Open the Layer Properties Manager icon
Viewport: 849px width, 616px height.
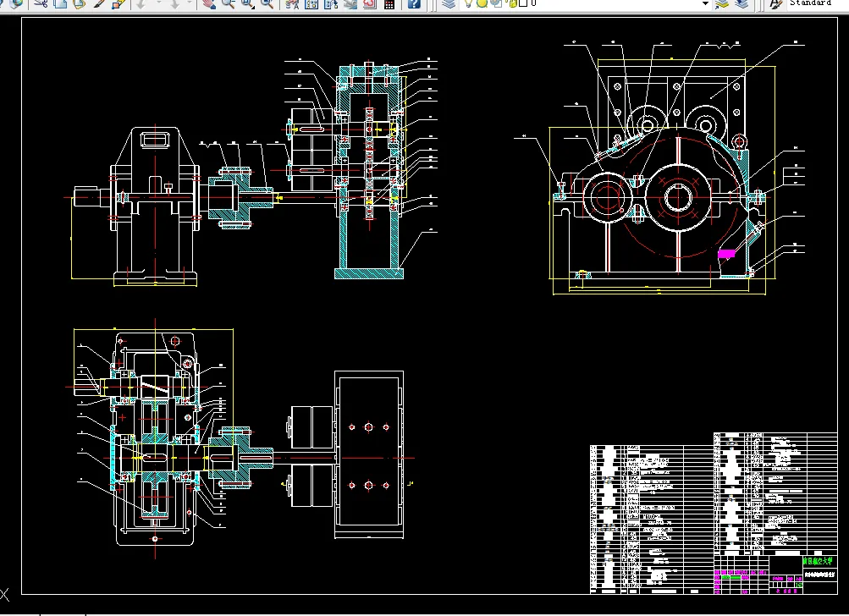click(x=449, y=3)
